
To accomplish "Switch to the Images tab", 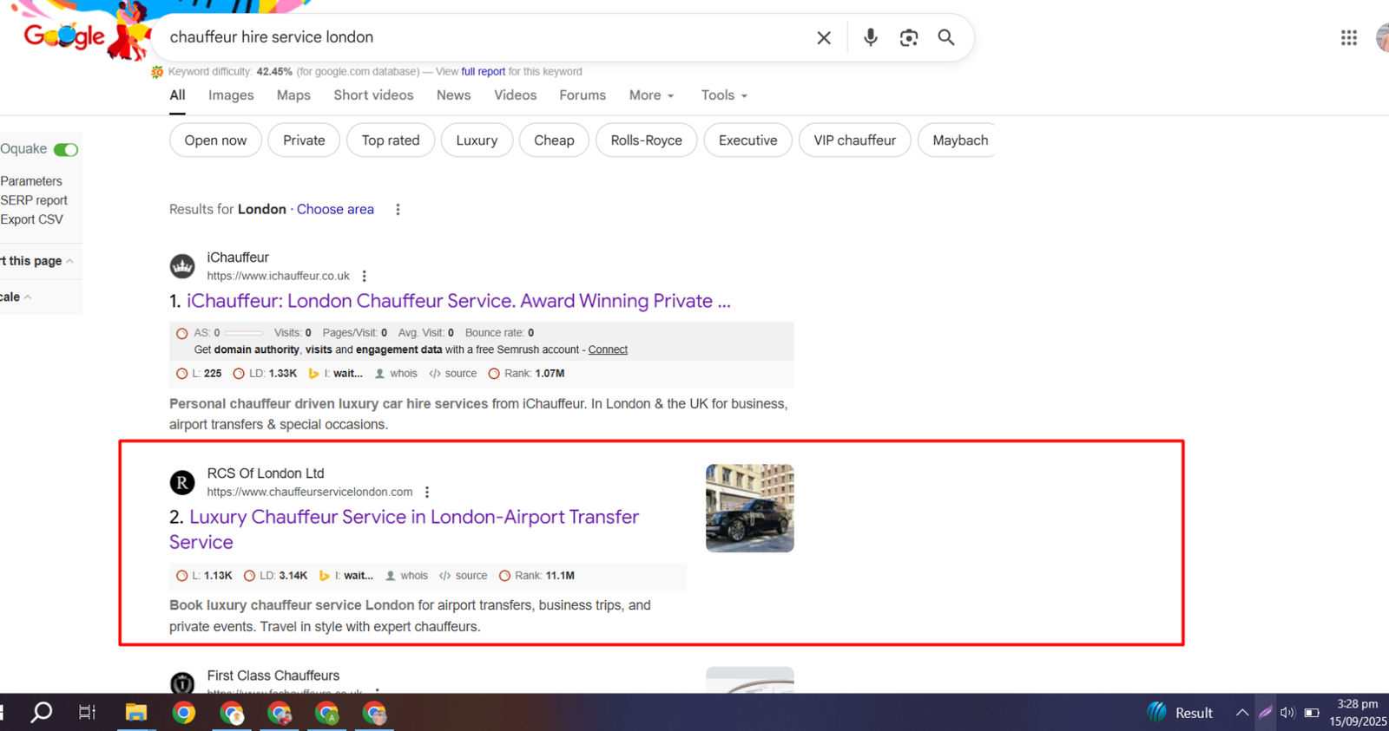I will pos(231,95).
